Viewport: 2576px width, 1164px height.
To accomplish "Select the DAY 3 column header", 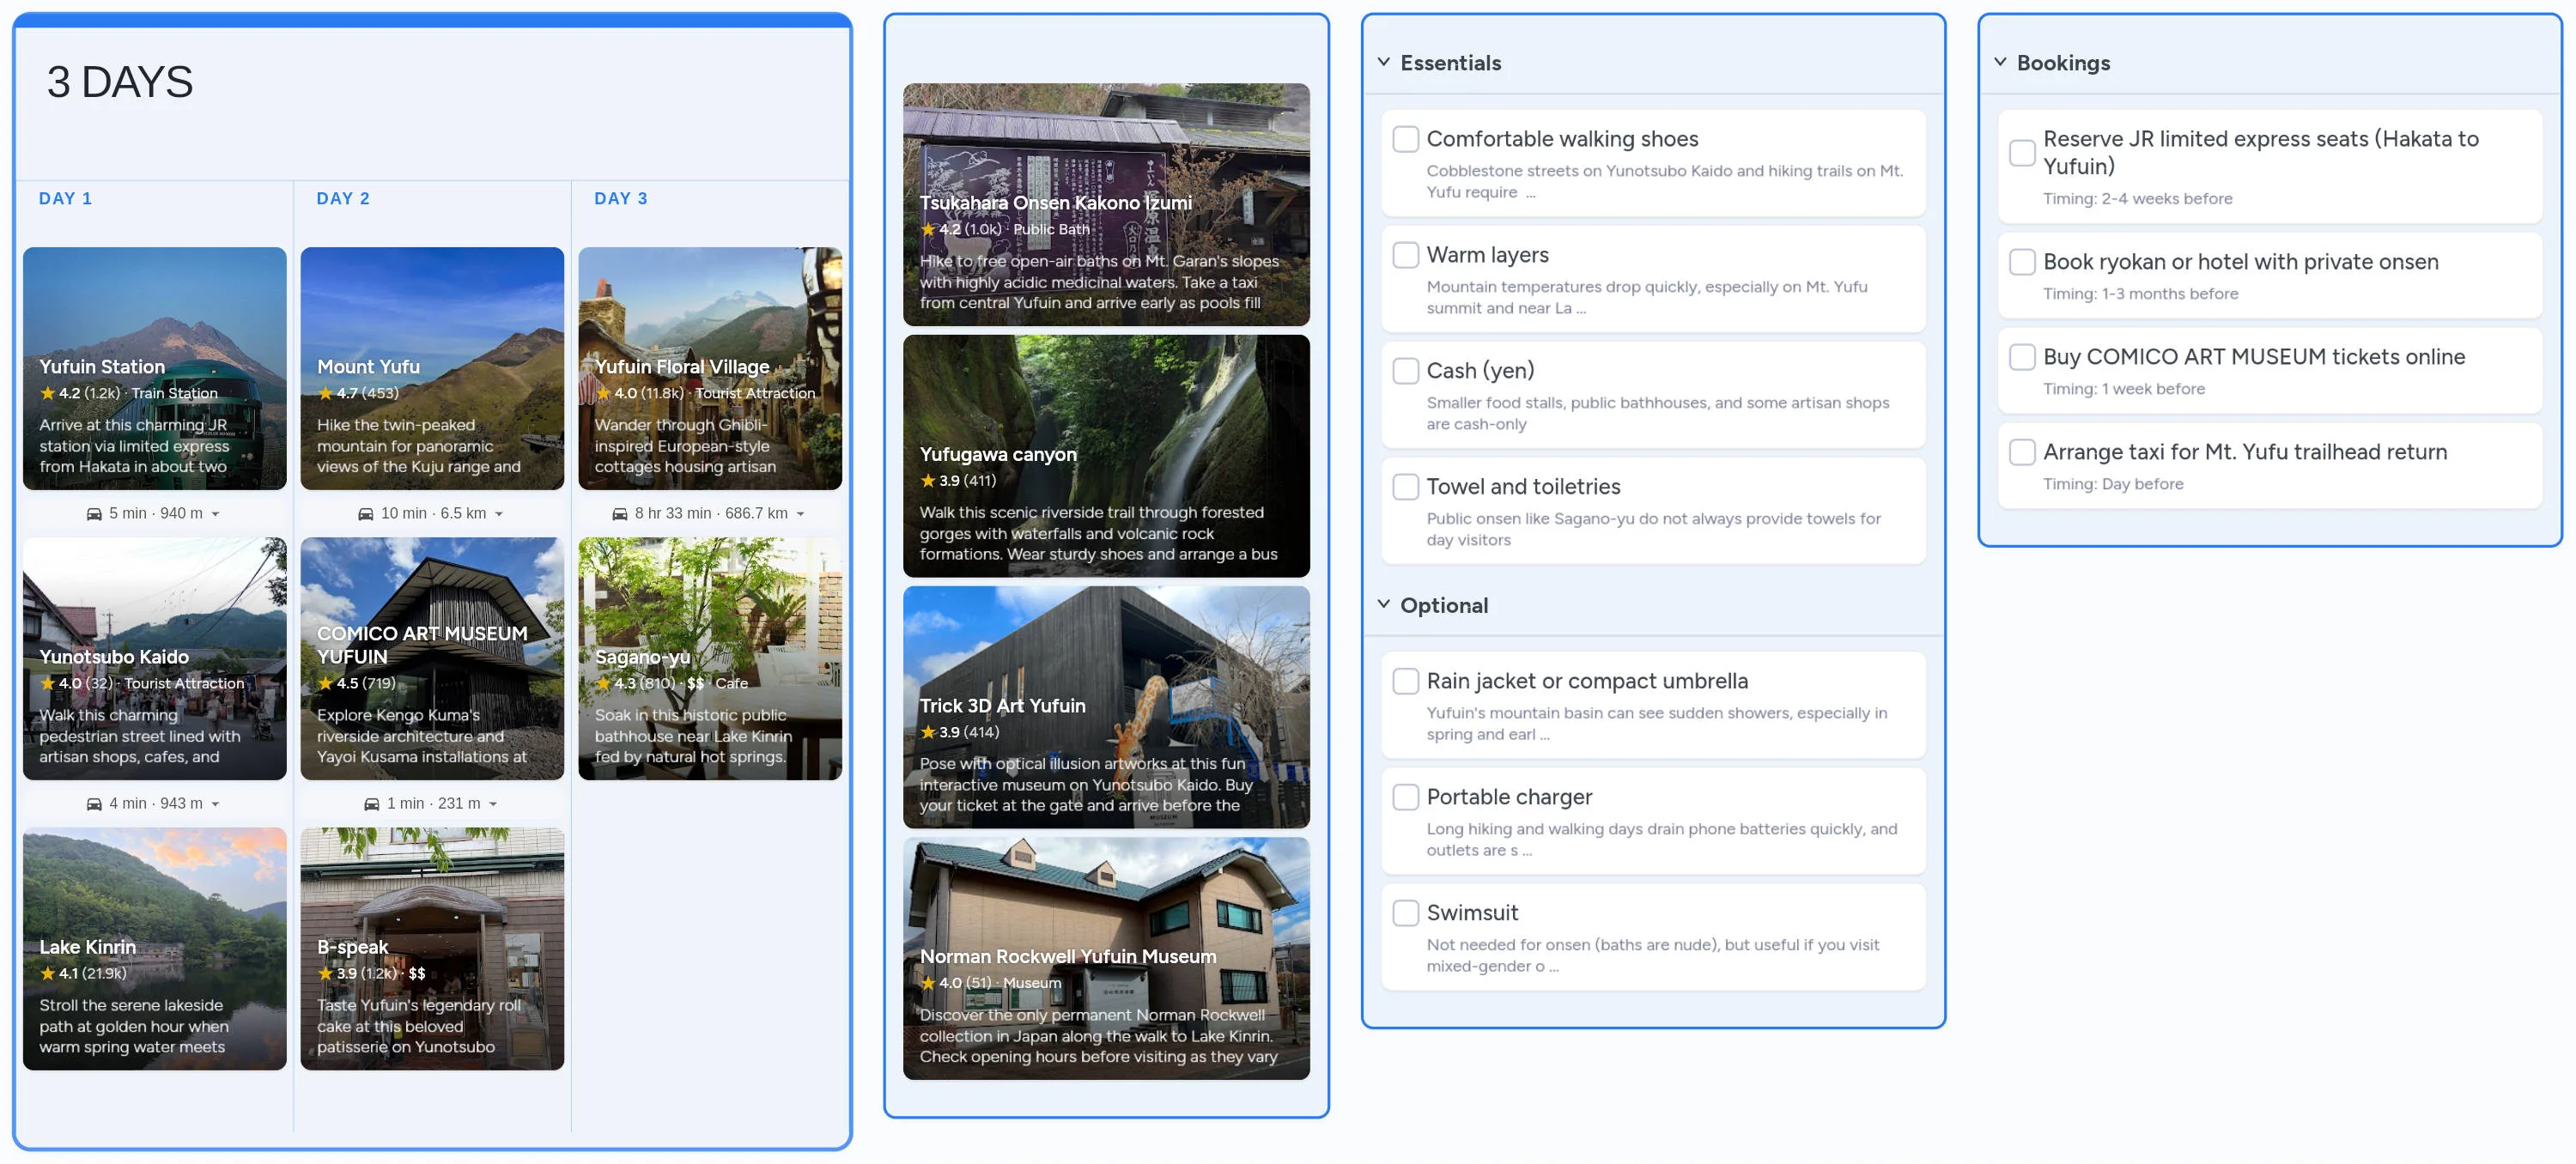I will (621, 198).
